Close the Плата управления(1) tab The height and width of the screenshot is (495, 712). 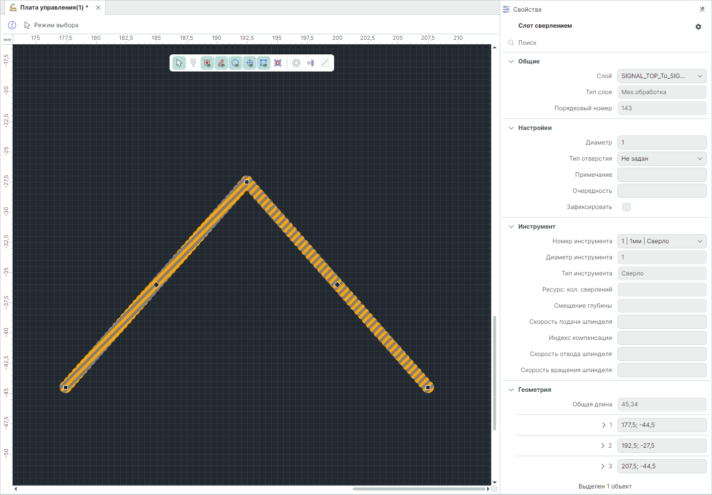click(98, 8)
